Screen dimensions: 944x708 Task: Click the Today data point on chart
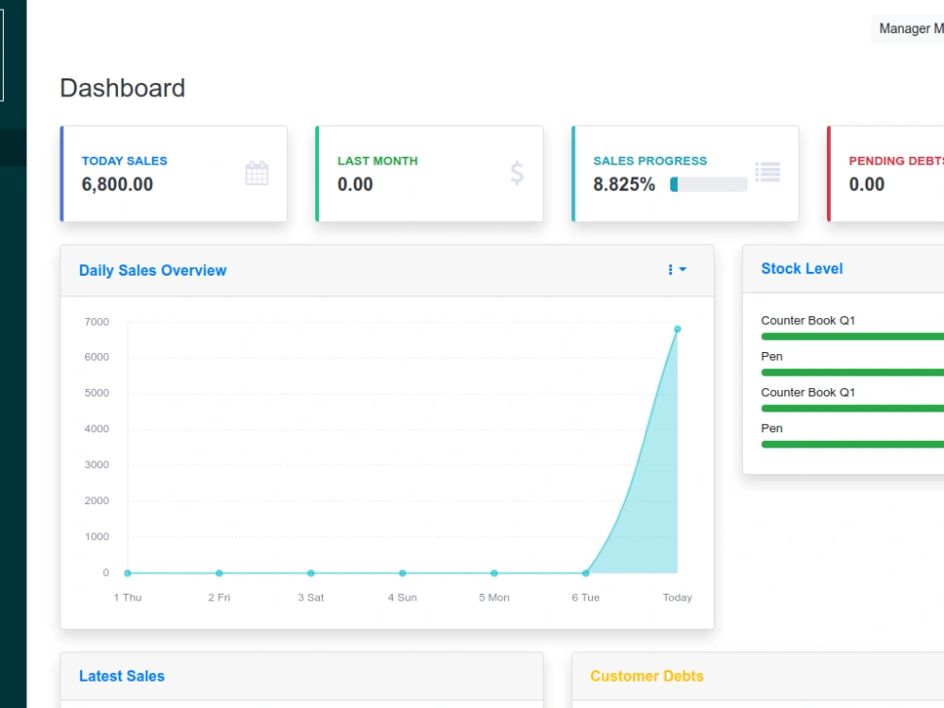pyautogui.click(x=677, y=329)
